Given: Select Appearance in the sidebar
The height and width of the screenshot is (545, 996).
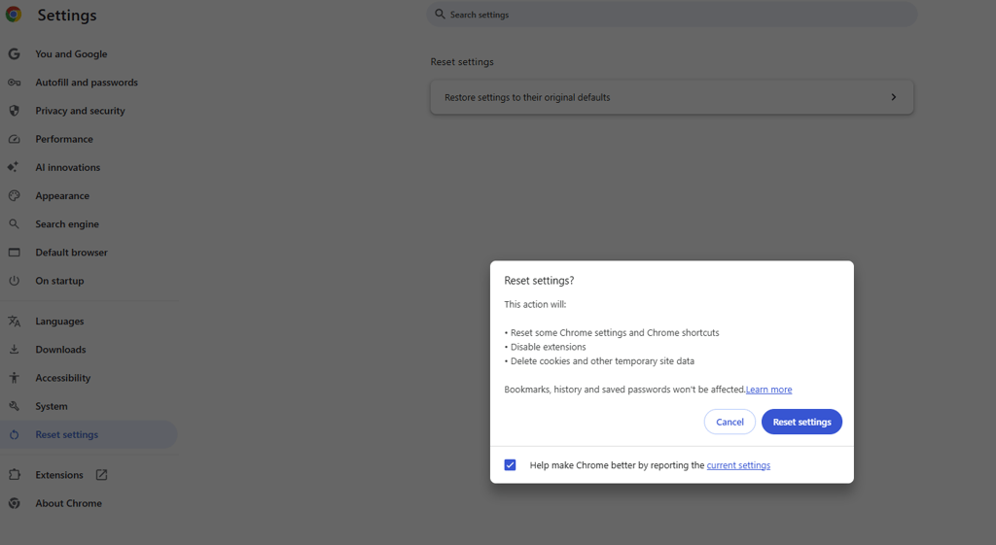Looking at the screenshot, I should [x=62, y=196].
